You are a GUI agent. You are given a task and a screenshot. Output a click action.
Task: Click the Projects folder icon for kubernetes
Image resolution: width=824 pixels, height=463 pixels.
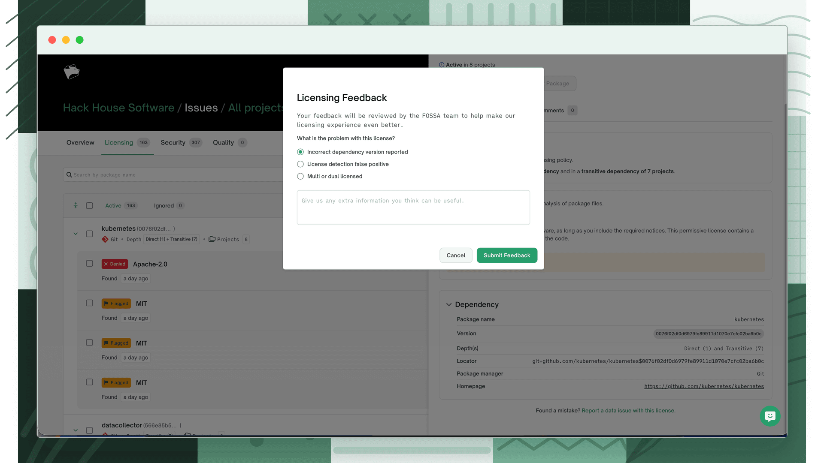(x=212, y=239)
